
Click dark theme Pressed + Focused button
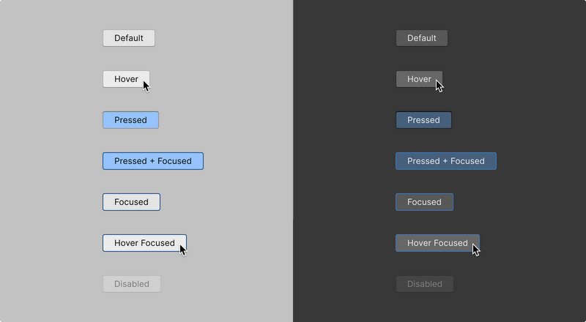445,161
